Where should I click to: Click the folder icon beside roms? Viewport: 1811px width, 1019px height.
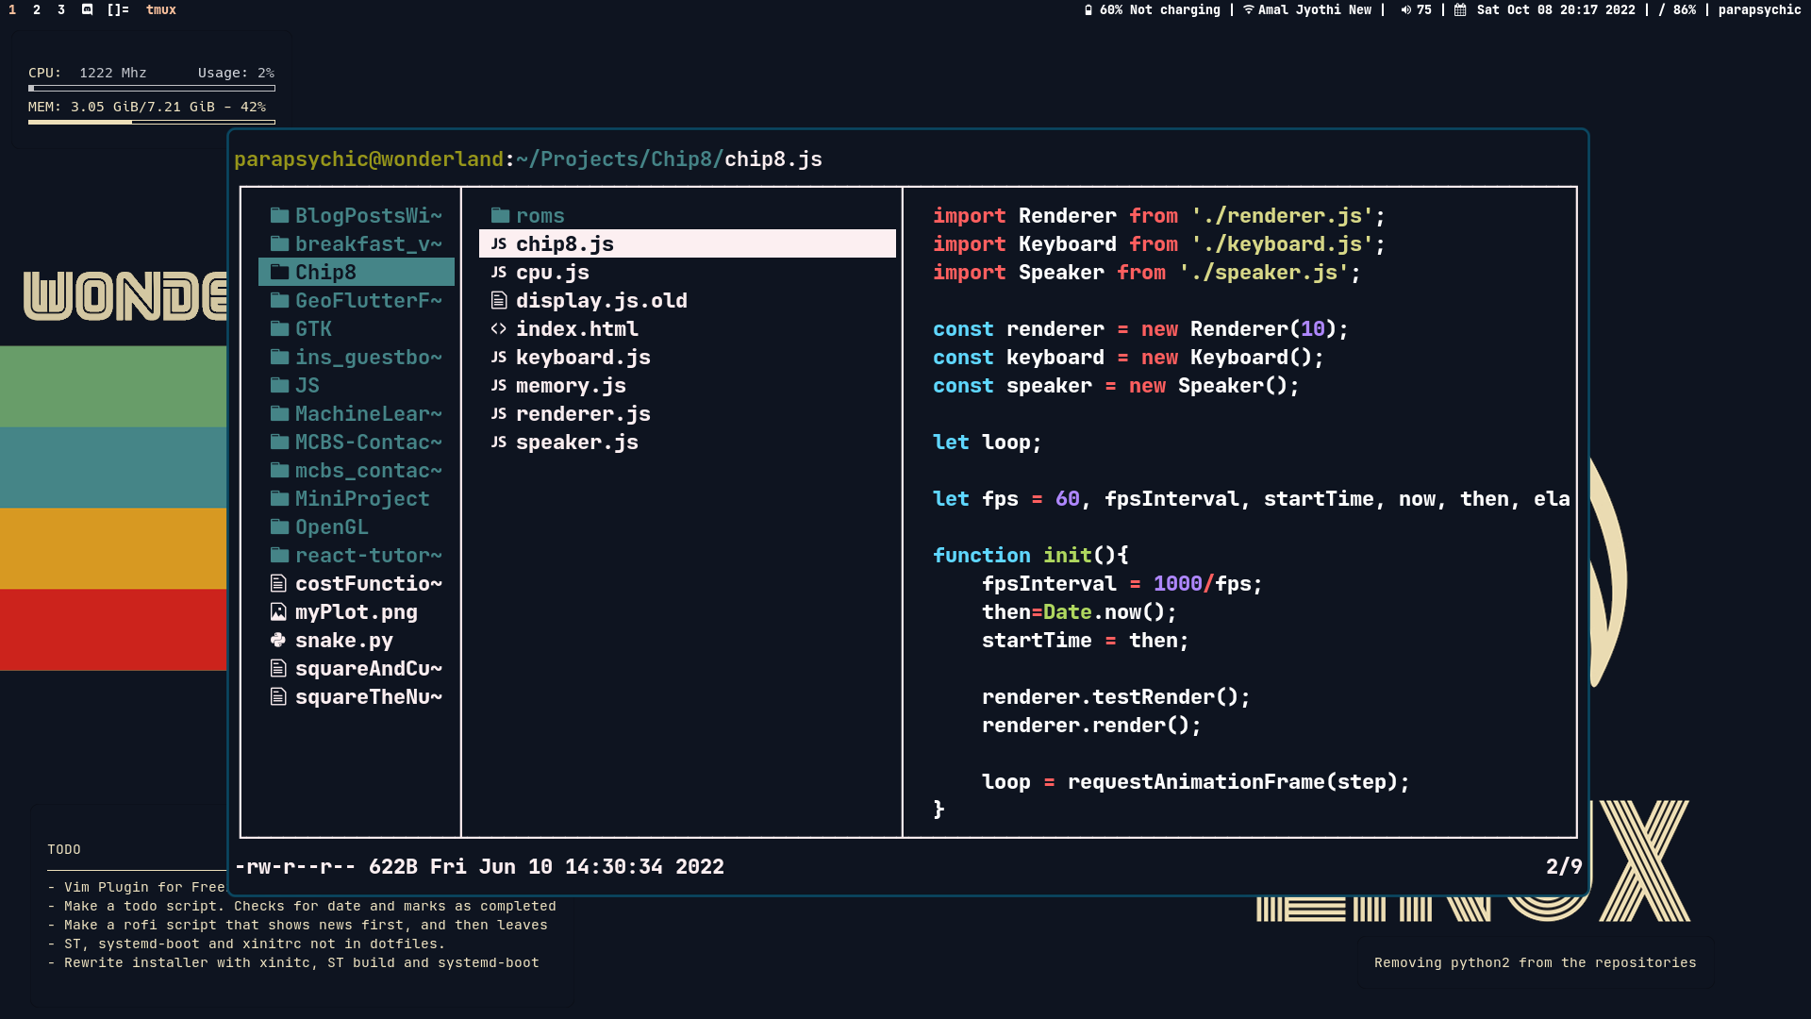coord(500,216)
